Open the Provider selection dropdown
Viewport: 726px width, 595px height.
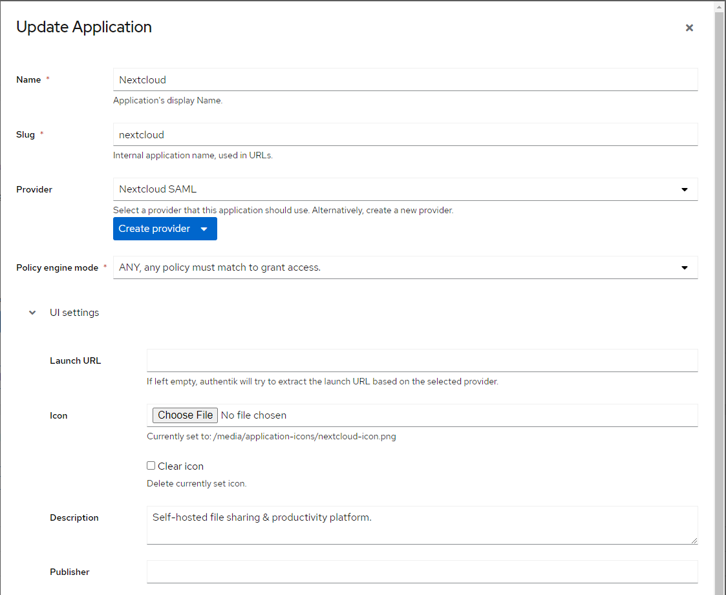point(405,189)
